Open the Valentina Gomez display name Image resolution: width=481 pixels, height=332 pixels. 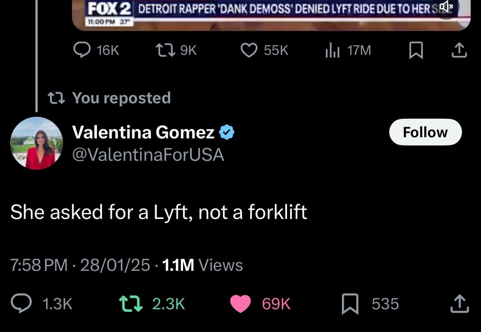click(143, 132)
